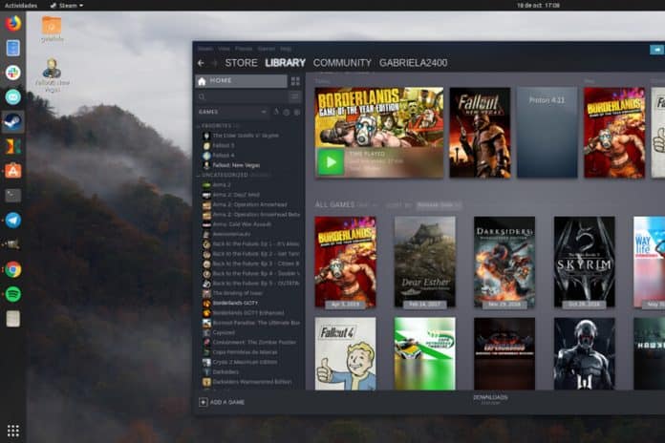Click Burnout Paradise icon in the game list
665x443 pixels.
[x=206, y=323]
